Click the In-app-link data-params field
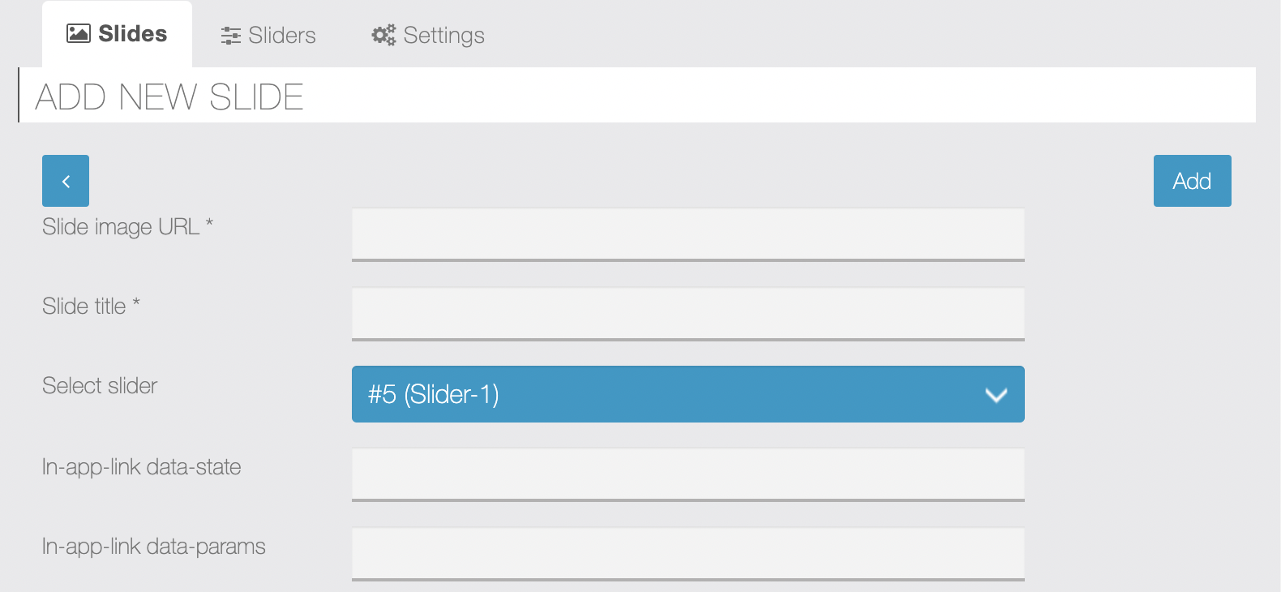The height and width of the screenshot is (592, 1281). coord(688,554)
